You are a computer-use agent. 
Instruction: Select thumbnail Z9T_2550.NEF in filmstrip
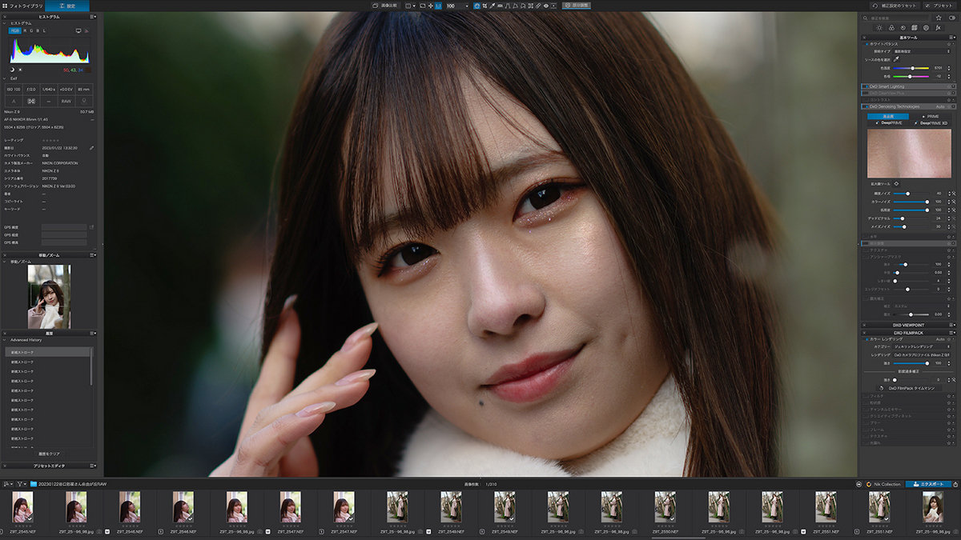pos(665,507)
